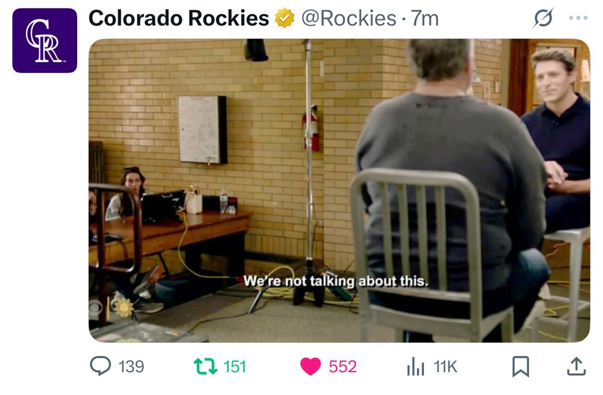
Task: Click the 139 replies count
Action: (x=131, y=367)
